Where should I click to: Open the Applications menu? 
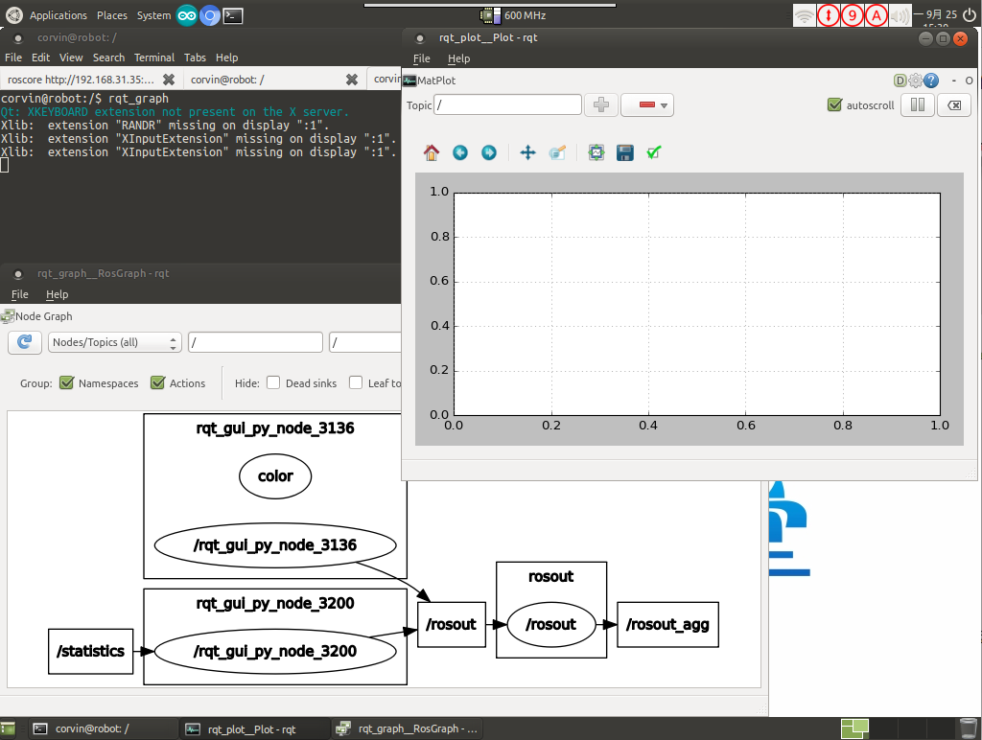coord(58,15)
